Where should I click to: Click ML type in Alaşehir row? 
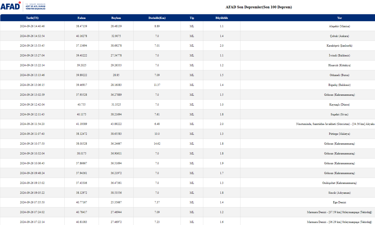pyautogui.click(x=192, y=26)
